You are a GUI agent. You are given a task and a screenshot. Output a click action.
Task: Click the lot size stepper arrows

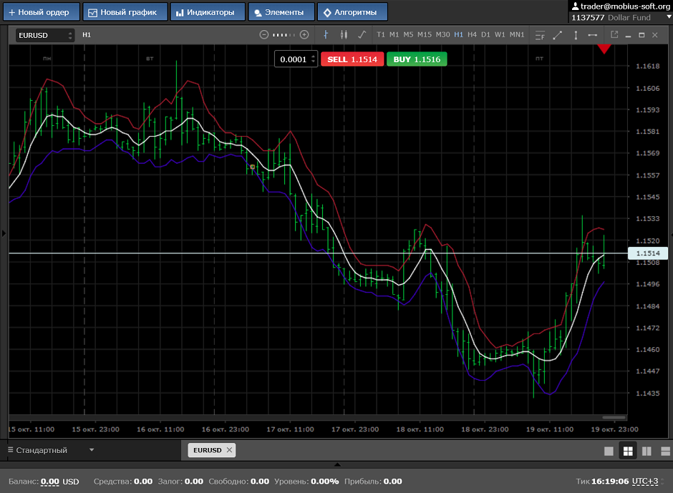(314, 59)
